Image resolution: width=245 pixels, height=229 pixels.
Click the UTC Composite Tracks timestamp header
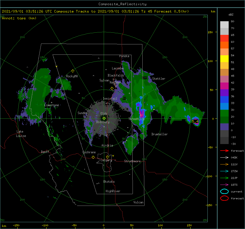95,11
